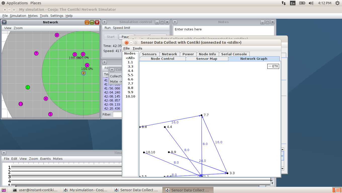
Task: Open the Speed limit menu
Action: click(x=121, y=28)
